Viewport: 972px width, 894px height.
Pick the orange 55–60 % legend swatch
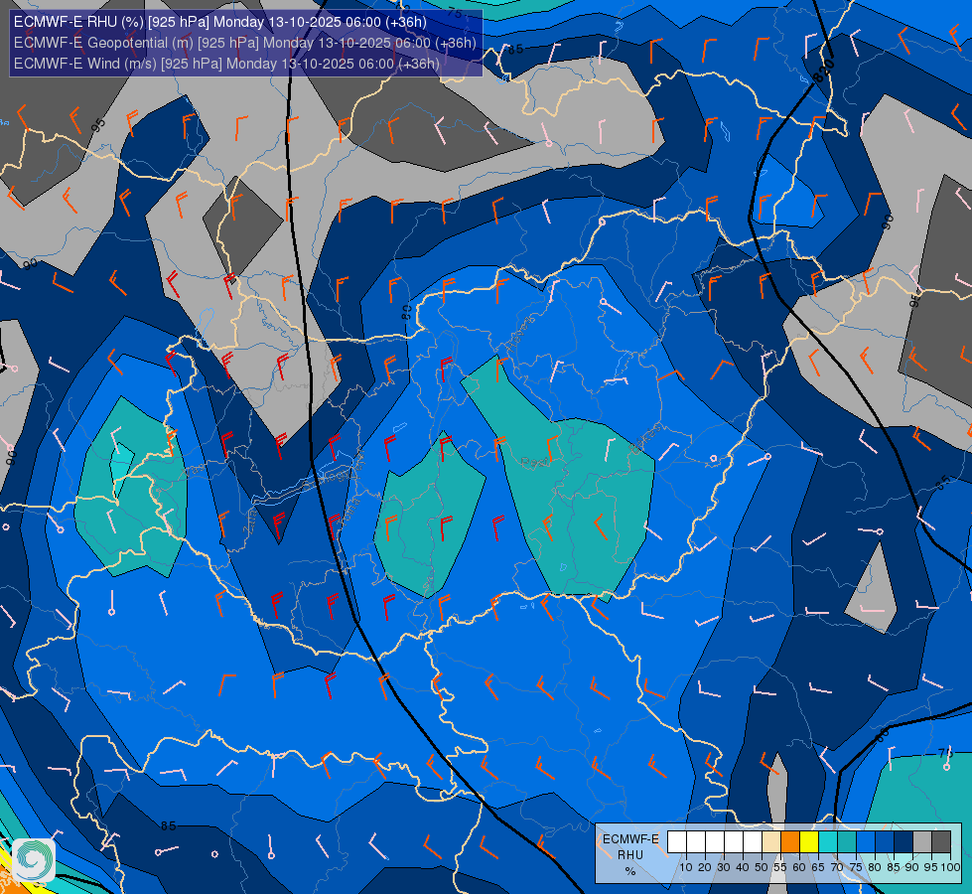coord(790,841)
